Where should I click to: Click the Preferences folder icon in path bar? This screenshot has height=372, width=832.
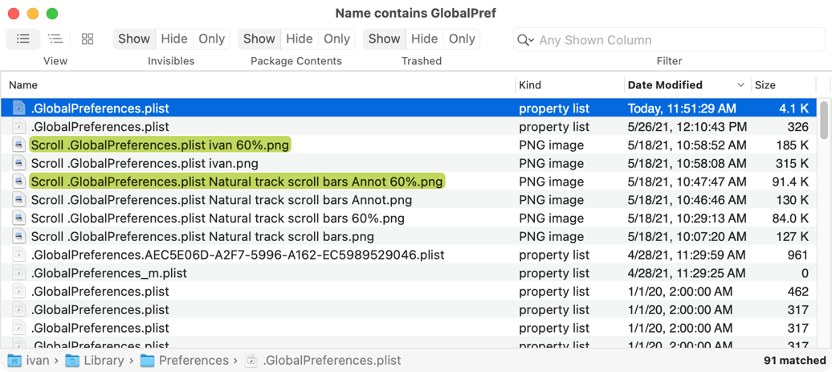(148, 361)
